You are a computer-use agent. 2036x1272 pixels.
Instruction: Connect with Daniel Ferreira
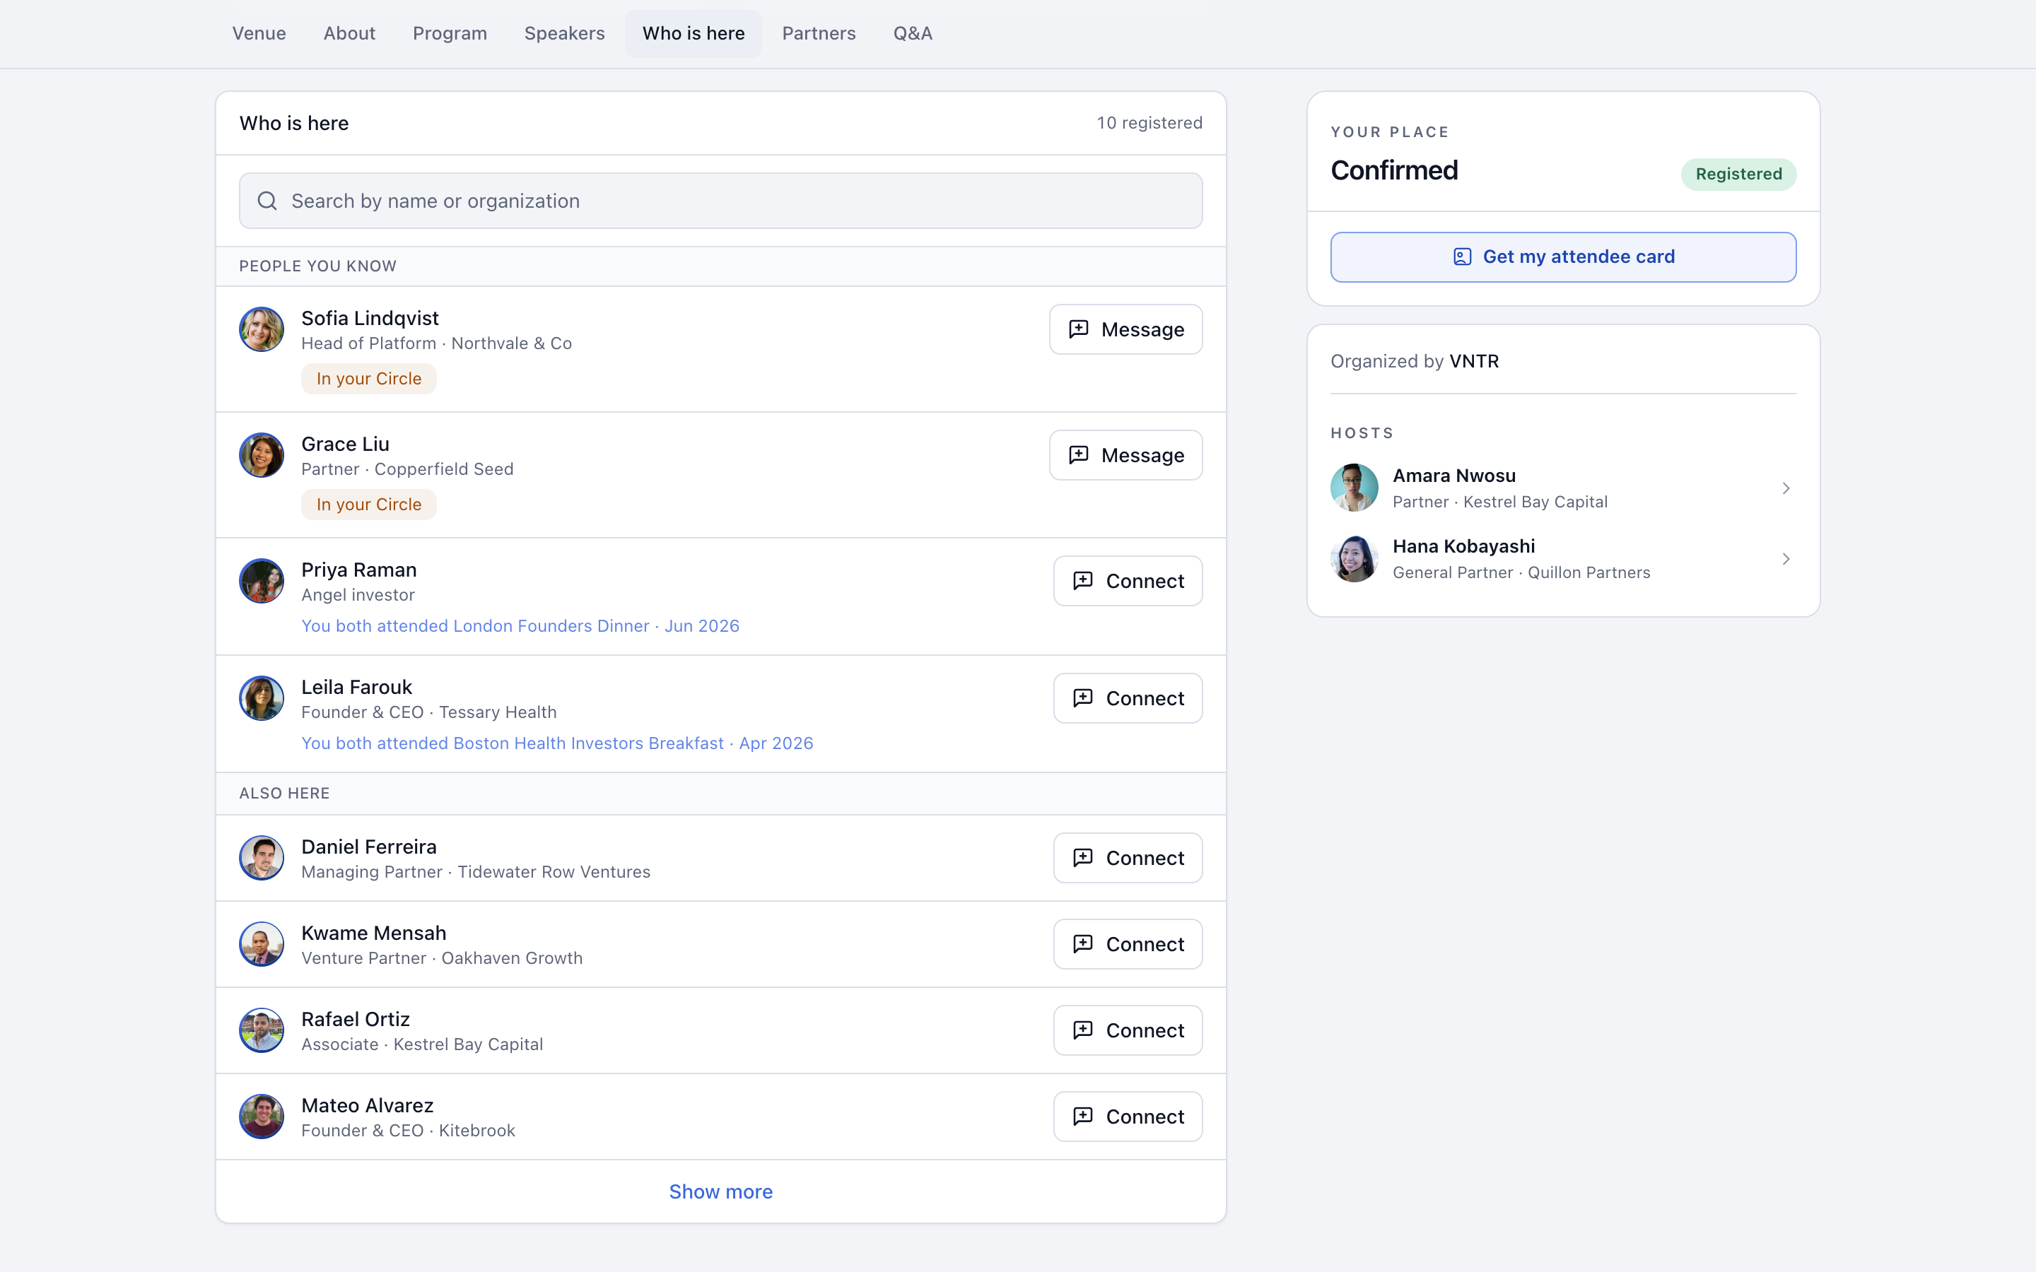(x=1128, y=858)
